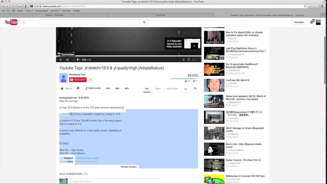
Task: Open the account avatar menu
Action: [x=318, y=22]
